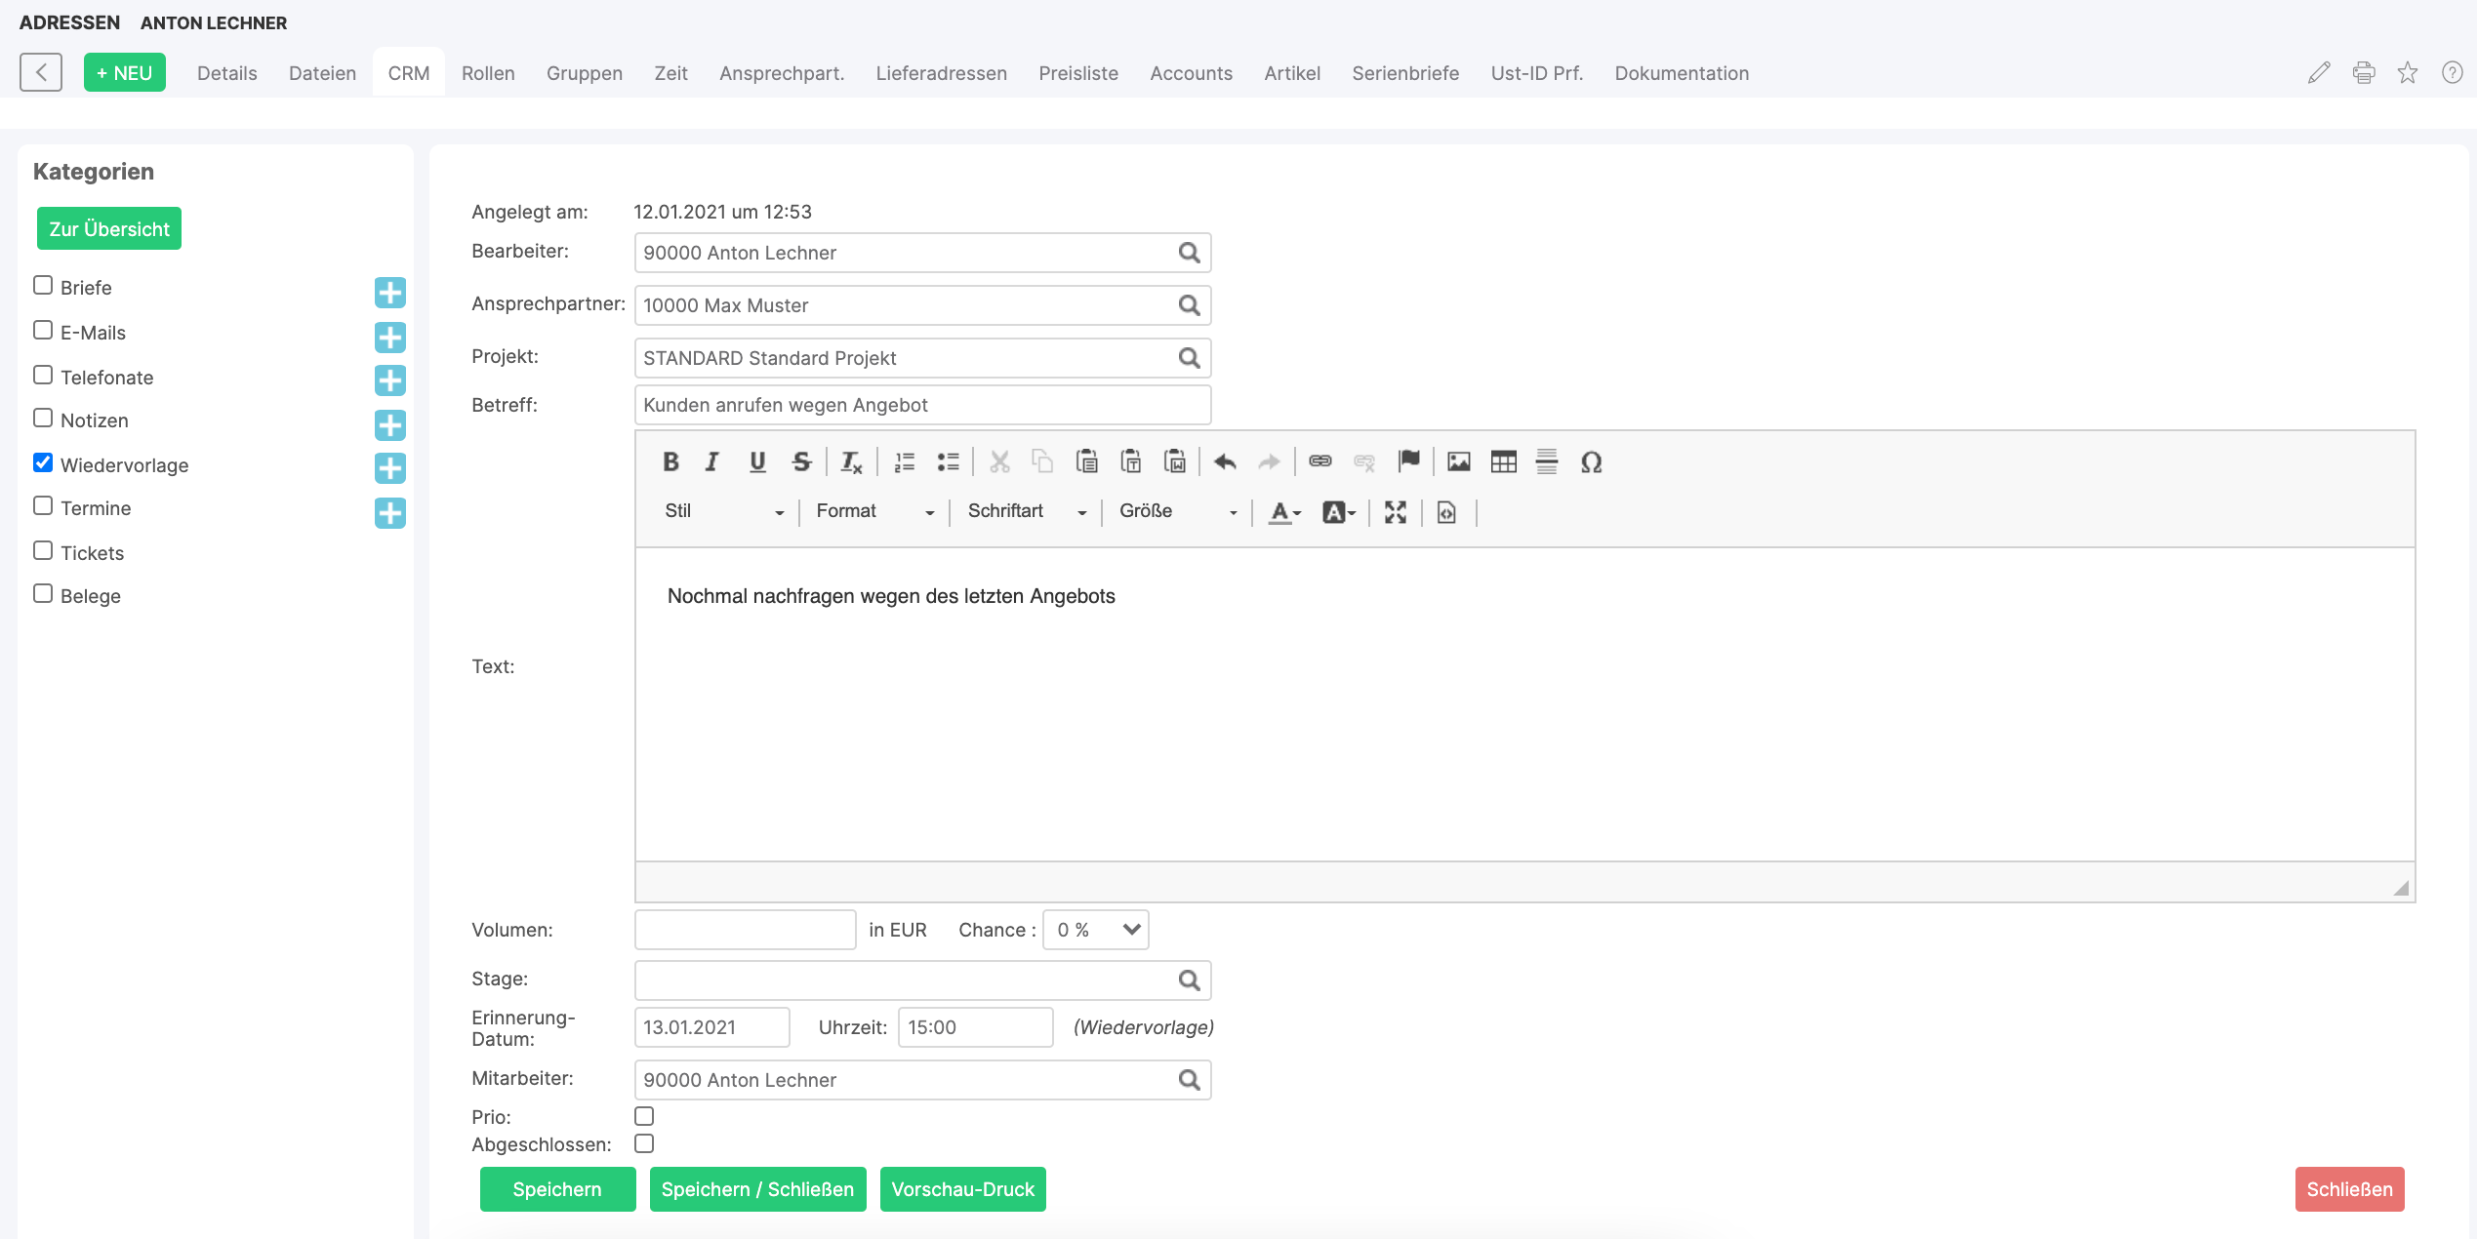Expand the Schriftart font dropdown
2477x1239 pixels.
(1026, 511)
